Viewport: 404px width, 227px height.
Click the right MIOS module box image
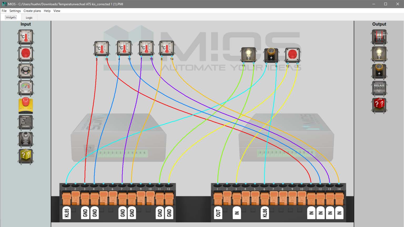pos(286,137)
